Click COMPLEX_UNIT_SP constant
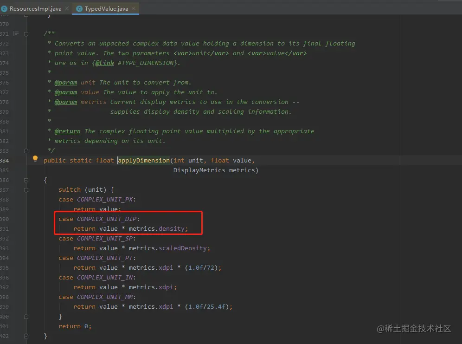This screenshot has width=462, height=344. [x=105, y=239]
